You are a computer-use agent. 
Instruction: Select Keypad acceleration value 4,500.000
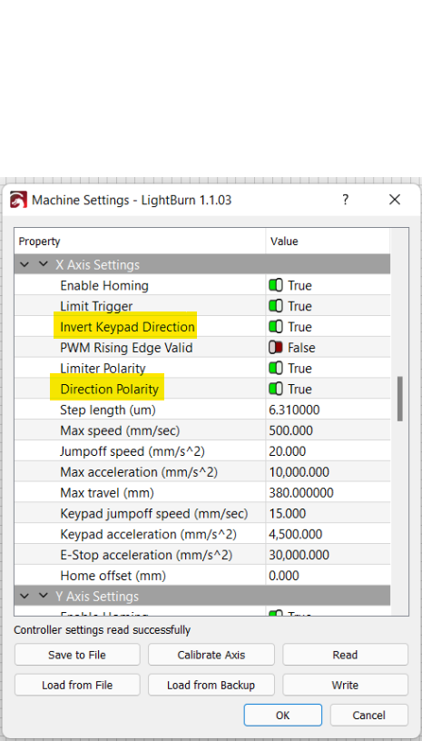296,534
